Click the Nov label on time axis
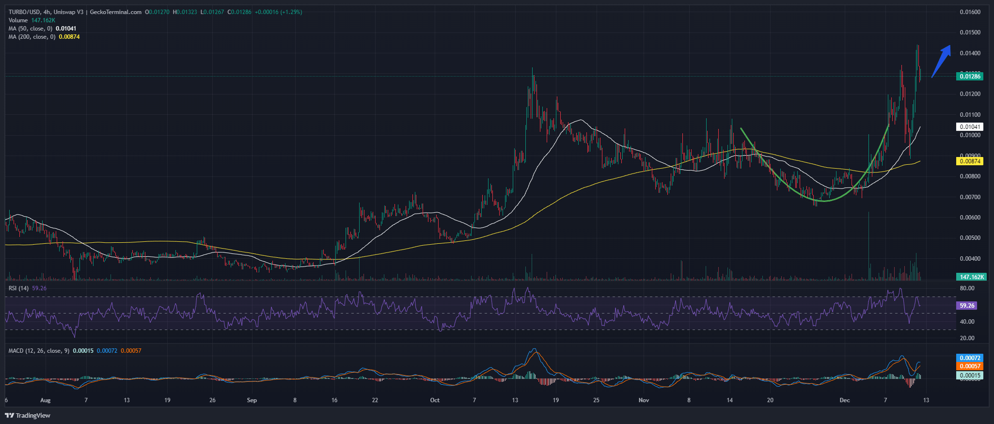994x424 pixels. click(644, 400)
